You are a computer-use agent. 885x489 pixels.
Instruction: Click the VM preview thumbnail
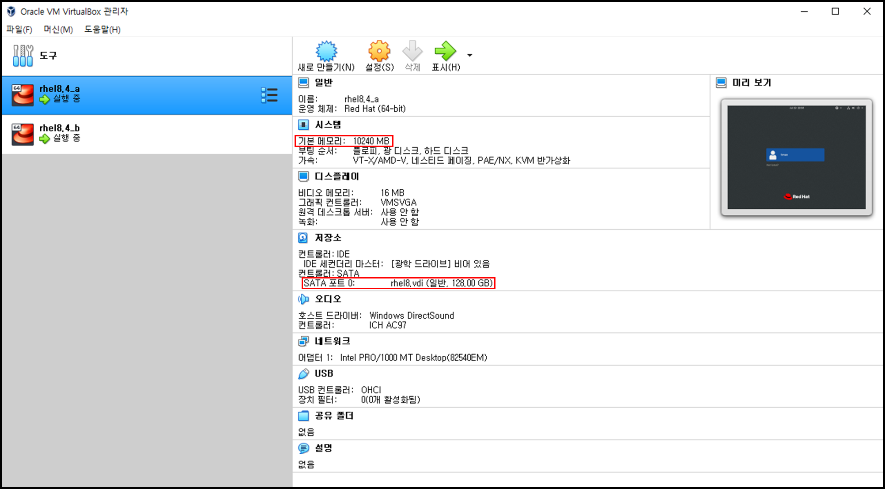[x=796, y=157]
